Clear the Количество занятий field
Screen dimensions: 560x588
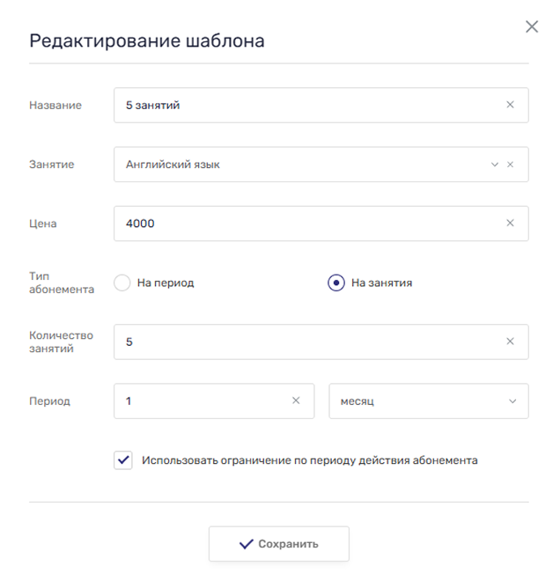tap(510, 342)
